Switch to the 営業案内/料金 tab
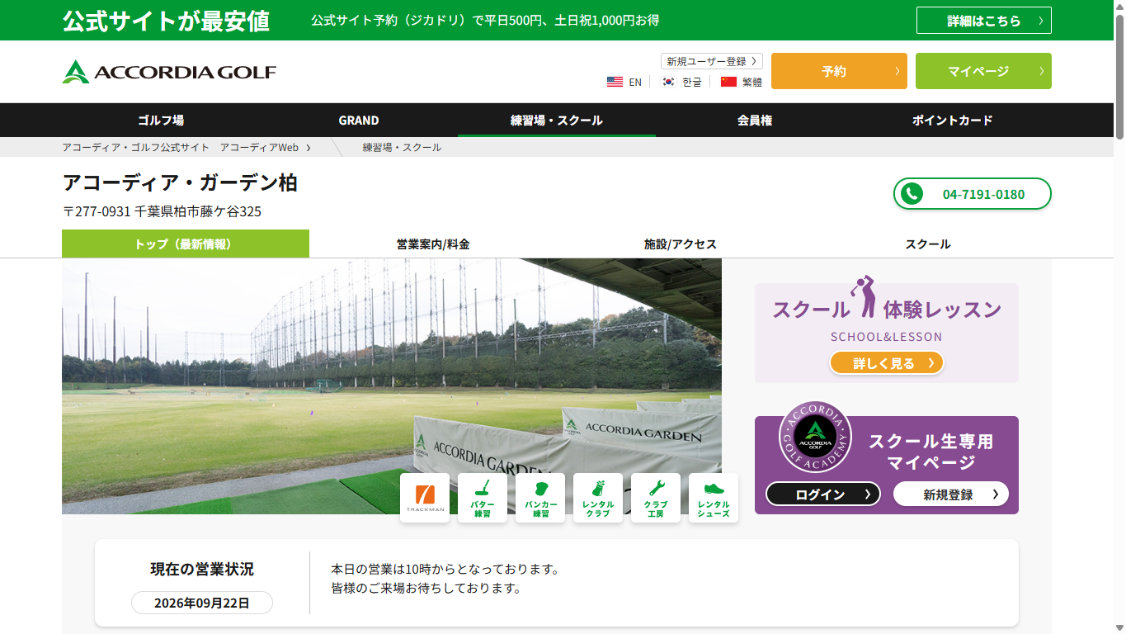Screen dimensions: 1126x634 click(433, 244)
